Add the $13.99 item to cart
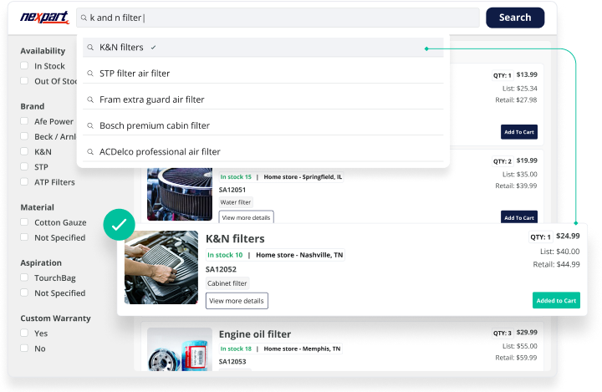 click(x=519, y=132)
